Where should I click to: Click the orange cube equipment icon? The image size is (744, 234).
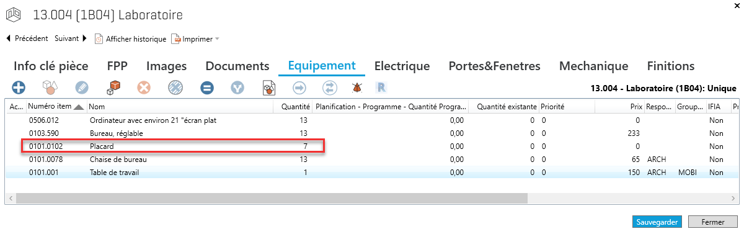[113, 88]
